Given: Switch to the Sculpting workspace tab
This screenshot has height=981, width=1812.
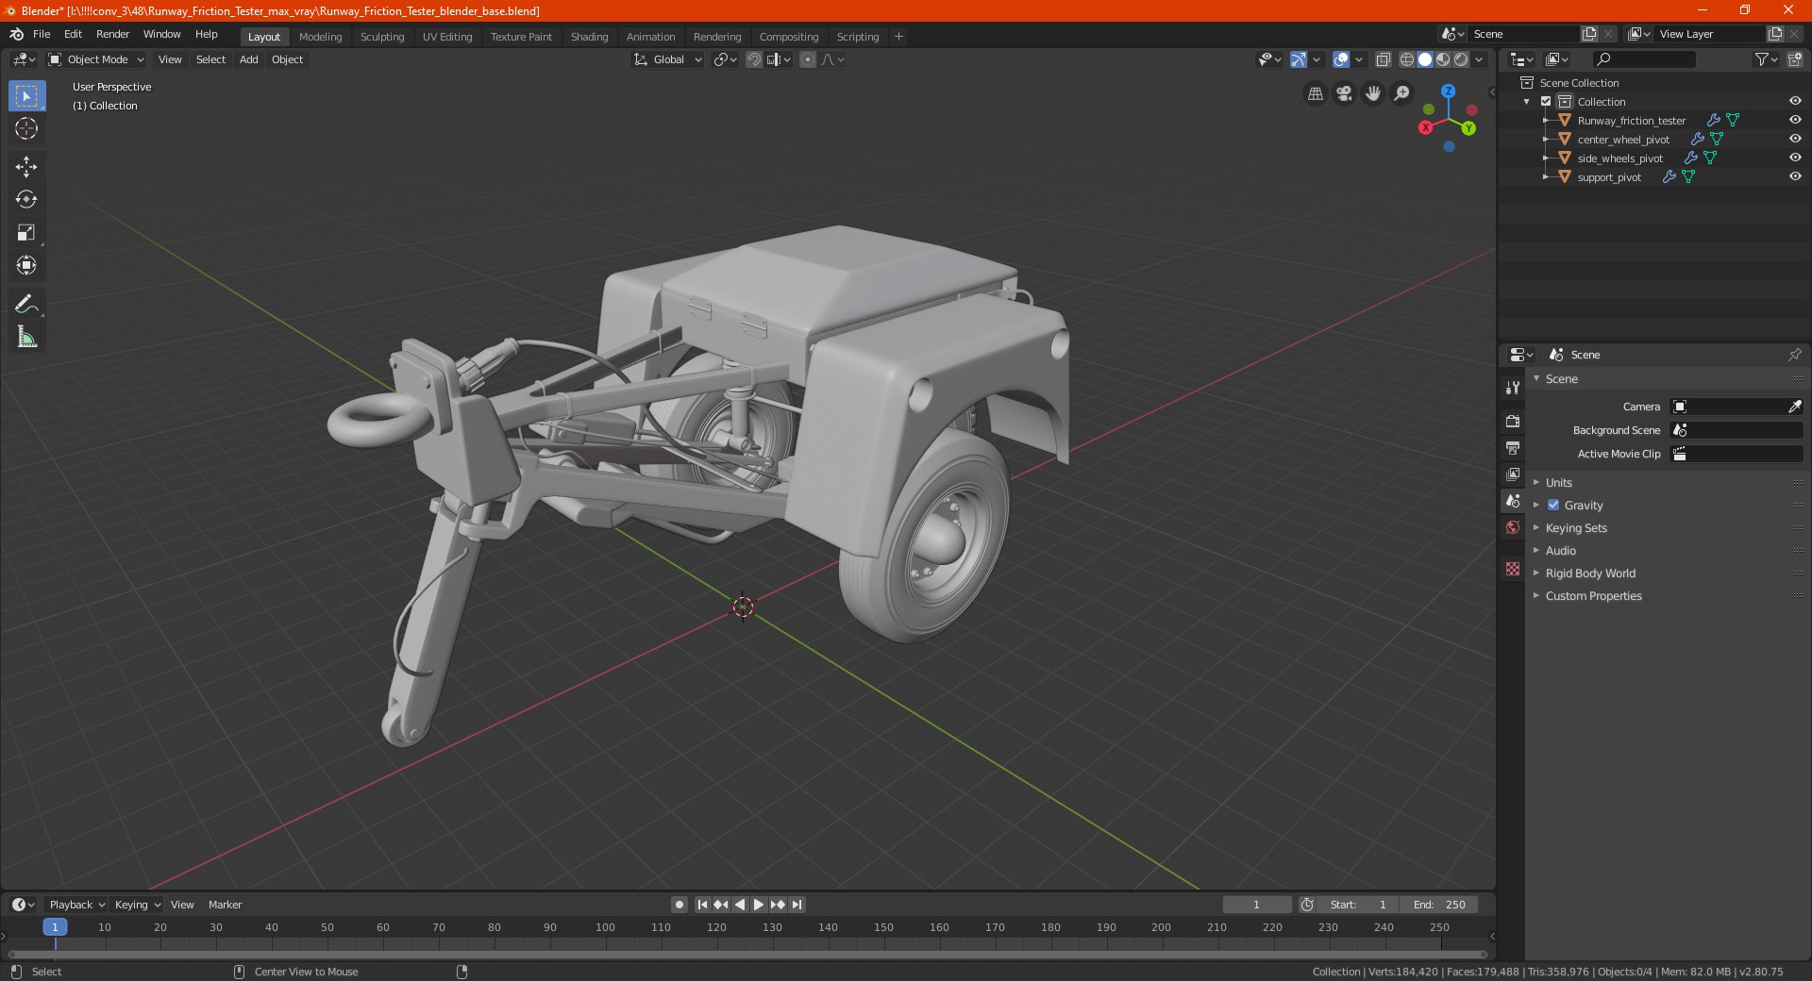Looking at the screenshot, I should pos(381,37).
